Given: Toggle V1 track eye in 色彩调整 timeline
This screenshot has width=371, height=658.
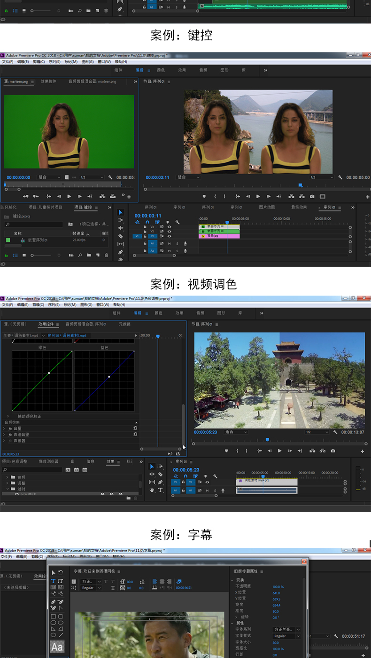Looking at the screenshot, I should pos(207,482).
